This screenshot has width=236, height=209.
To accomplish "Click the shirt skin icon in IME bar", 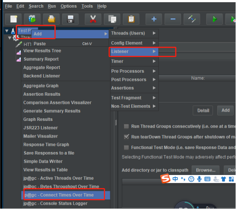I will (224, 179).
